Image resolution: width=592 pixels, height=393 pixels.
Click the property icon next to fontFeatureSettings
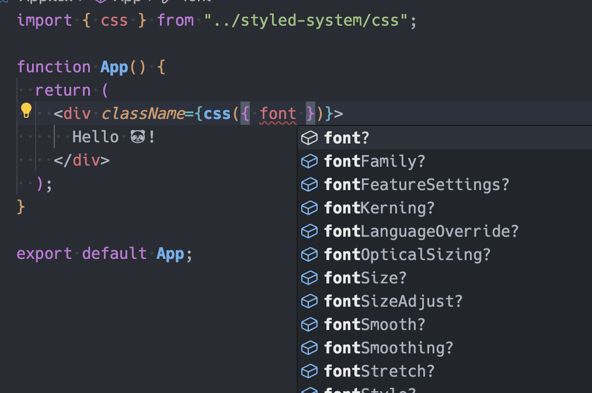pos(309,185)
